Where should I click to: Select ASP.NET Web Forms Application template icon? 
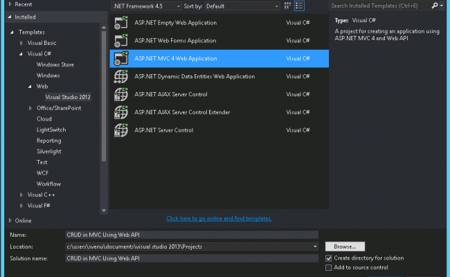[x=121, y=40]
